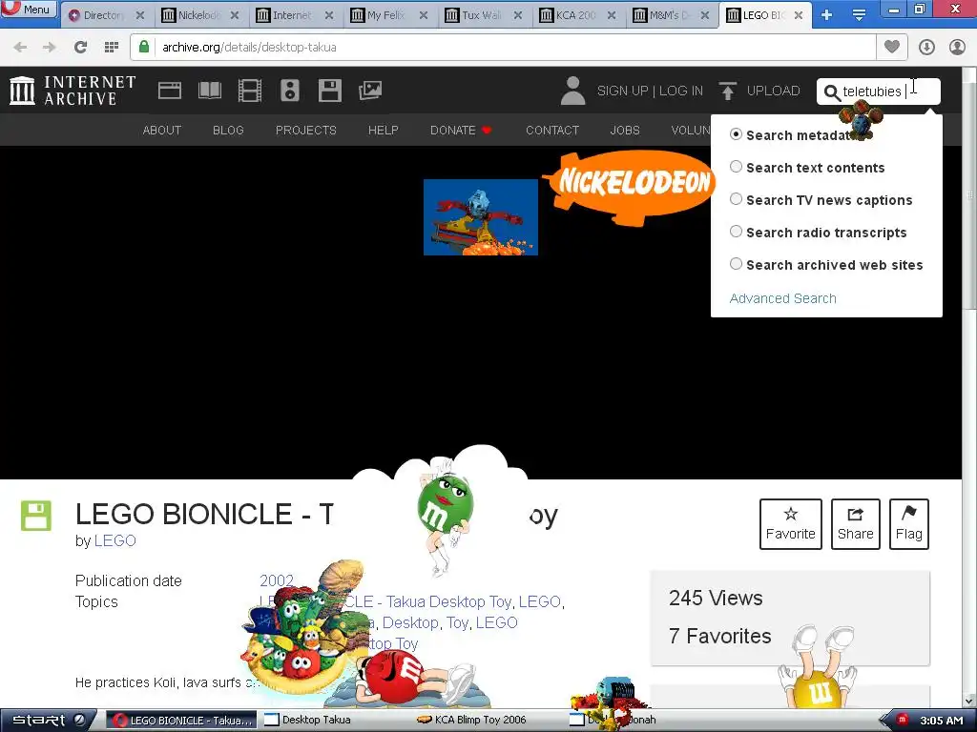
Task: Click the Desktop topic link
Action: pos(410,622)
